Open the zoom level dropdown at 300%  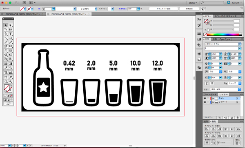[x=9, y=146]
